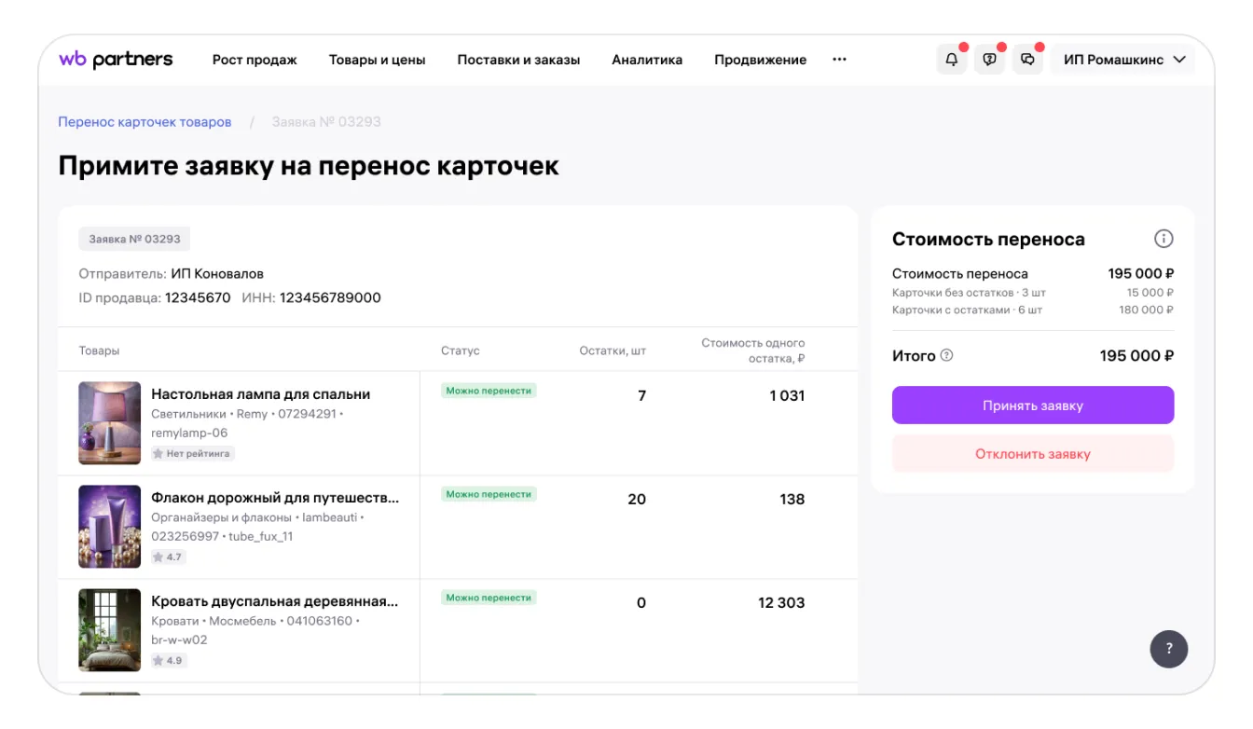
Task: Click the info icon beside Стоимость переноса
Action: click(1163, 239)
